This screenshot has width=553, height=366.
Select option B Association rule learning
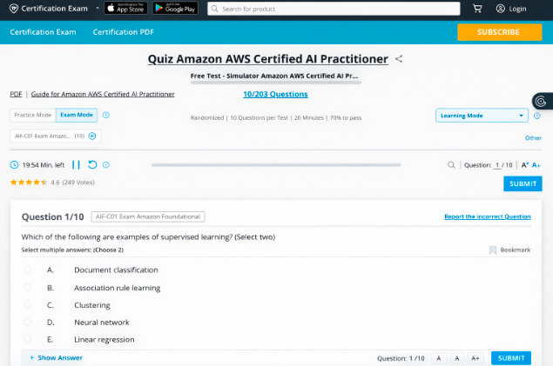coord(27,288)
